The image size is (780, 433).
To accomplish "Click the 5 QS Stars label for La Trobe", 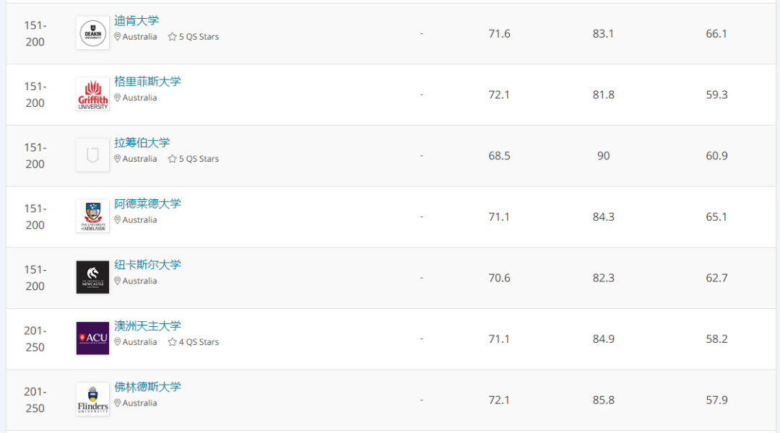I will (x=199, y=159).
